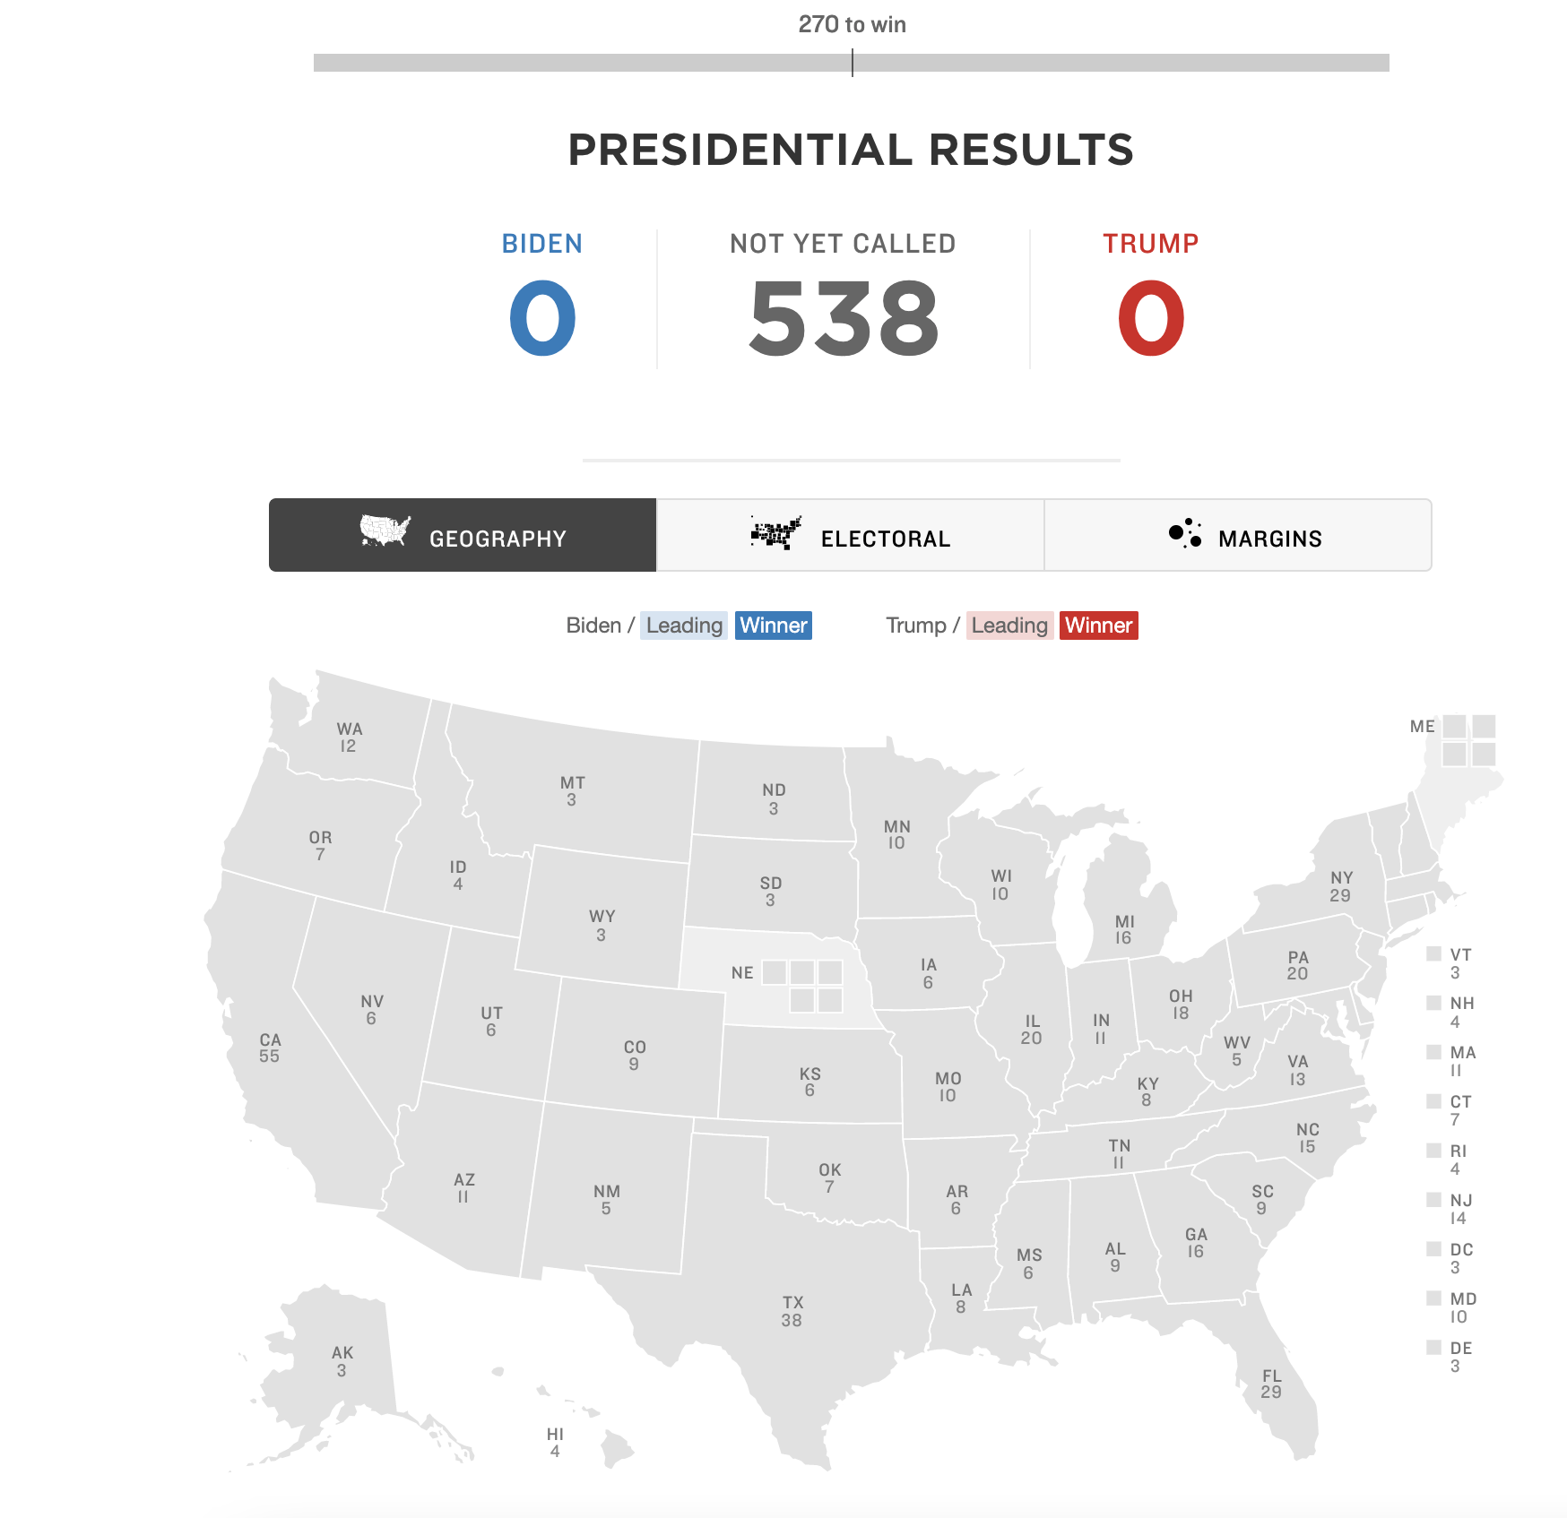Switch to the Electoral tab
Screen dimensions: 1567x1518
(850, 535)
